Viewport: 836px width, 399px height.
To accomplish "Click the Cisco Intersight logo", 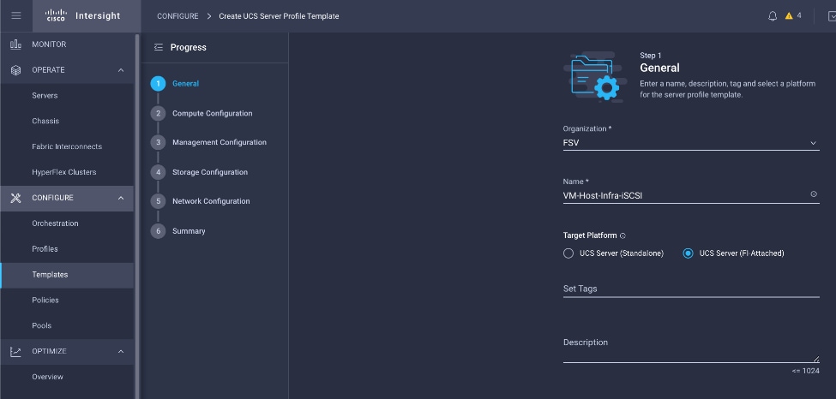I will [83, 15].
